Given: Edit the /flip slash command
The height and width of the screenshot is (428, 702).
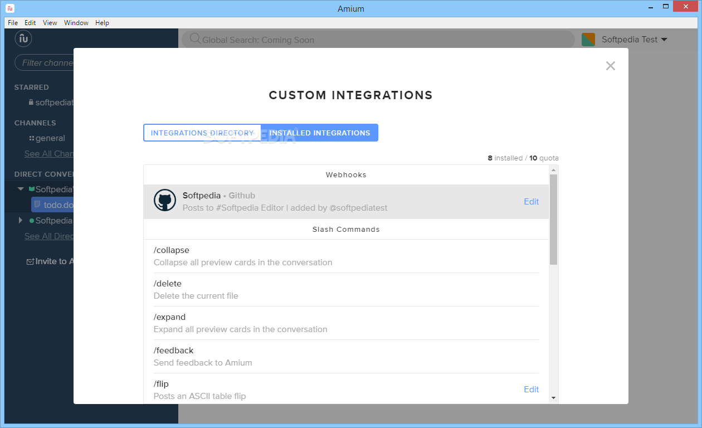Looking at the screenshot, I should (531, 390).
